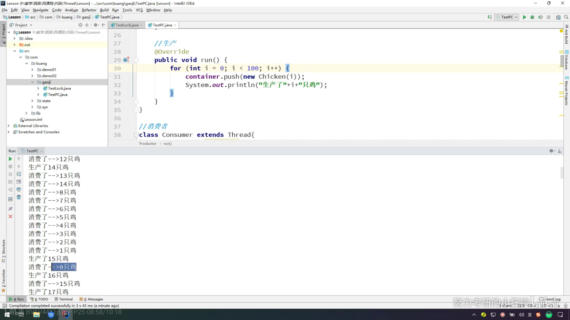
Task: Run TestPC with coverage
Action: click(x=540, y=17)
